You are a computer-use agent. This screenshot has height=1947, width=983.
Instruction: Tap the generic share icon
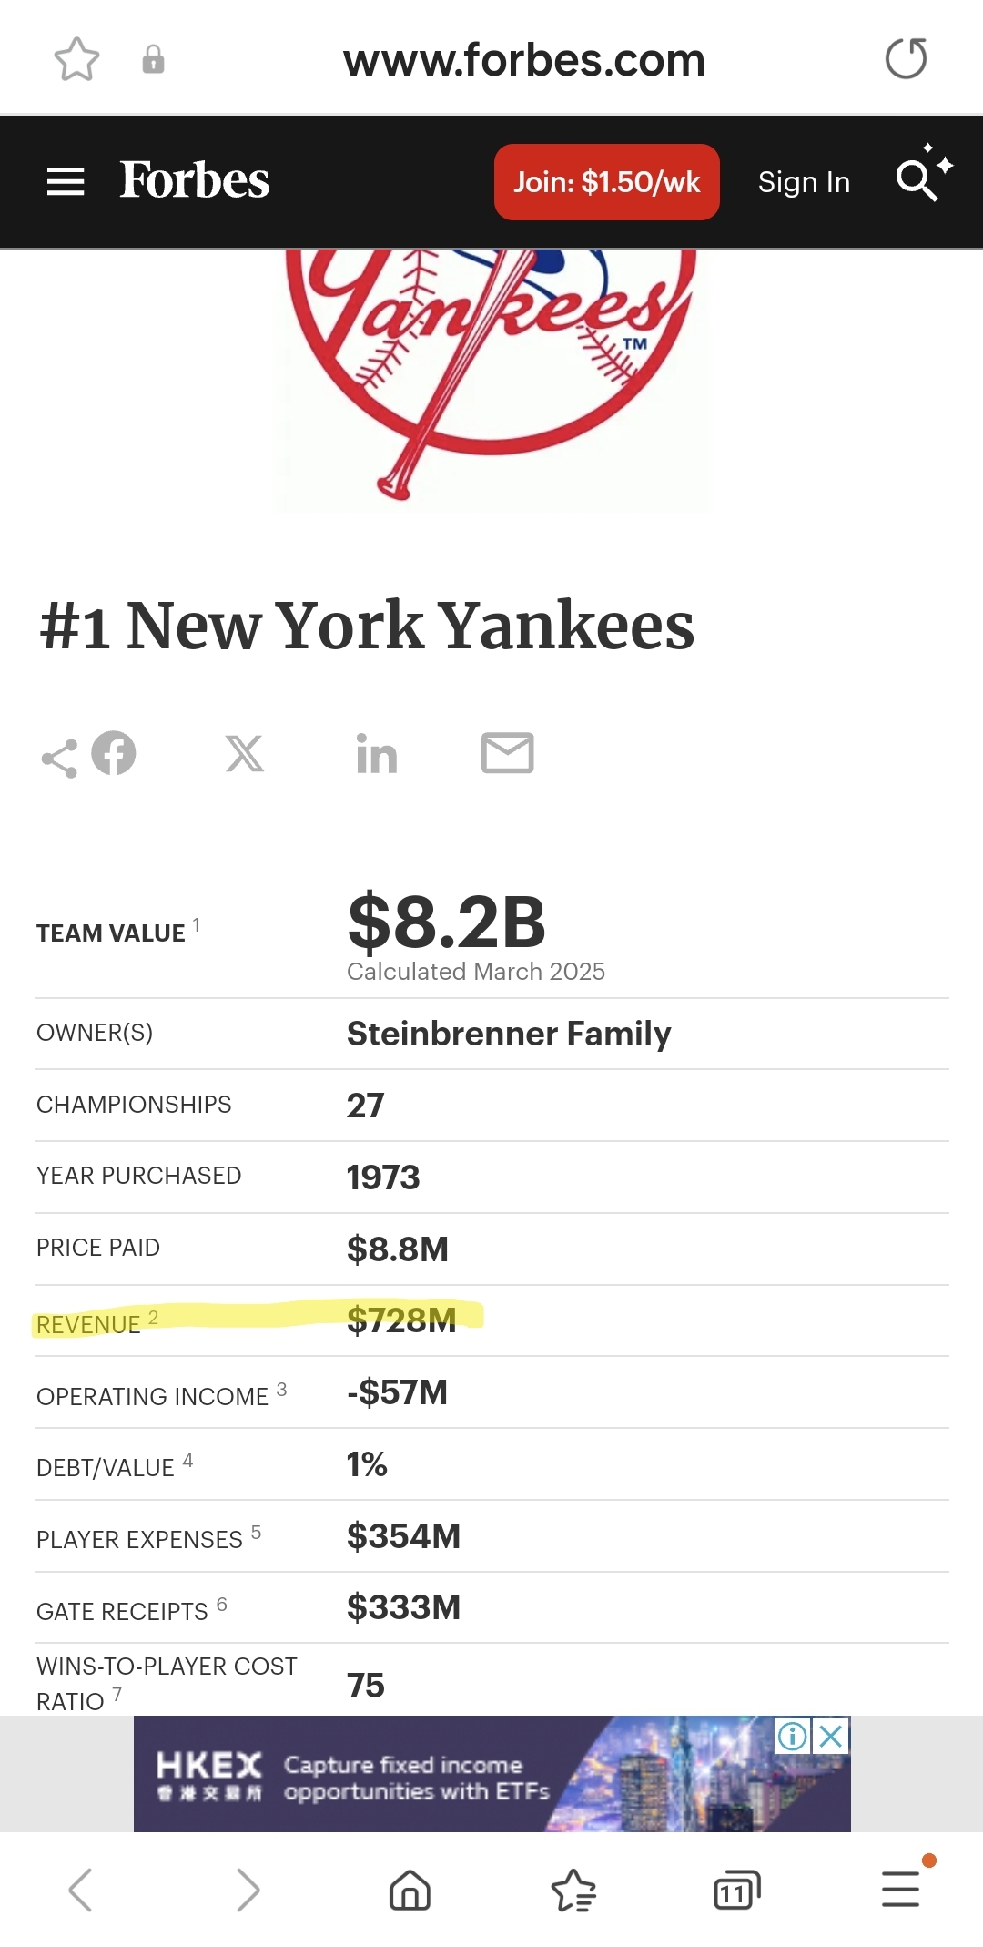point(59,759)
